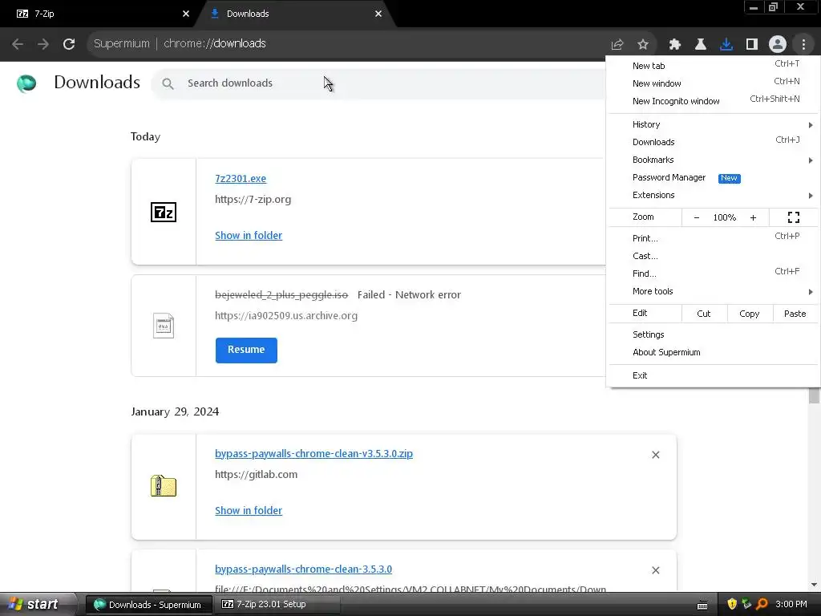Viewport: 821px width, 616px height.
Task: Expand the Extensions submenu
Action: pyautogui.click(x=713, y=196)
